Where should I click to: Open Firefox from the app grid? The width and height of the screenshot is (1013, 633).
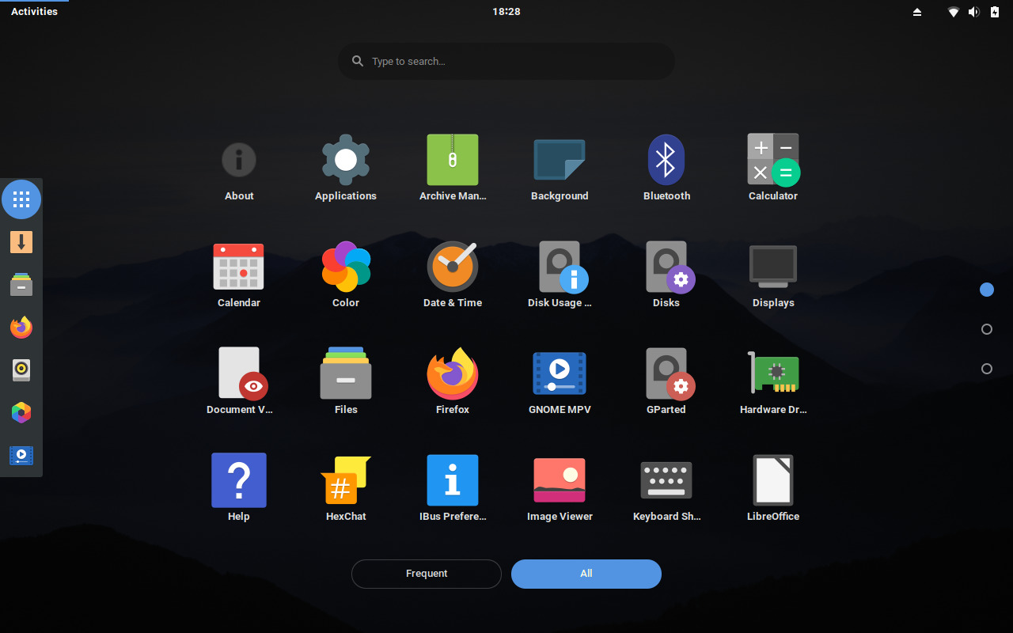coord(452,373)
